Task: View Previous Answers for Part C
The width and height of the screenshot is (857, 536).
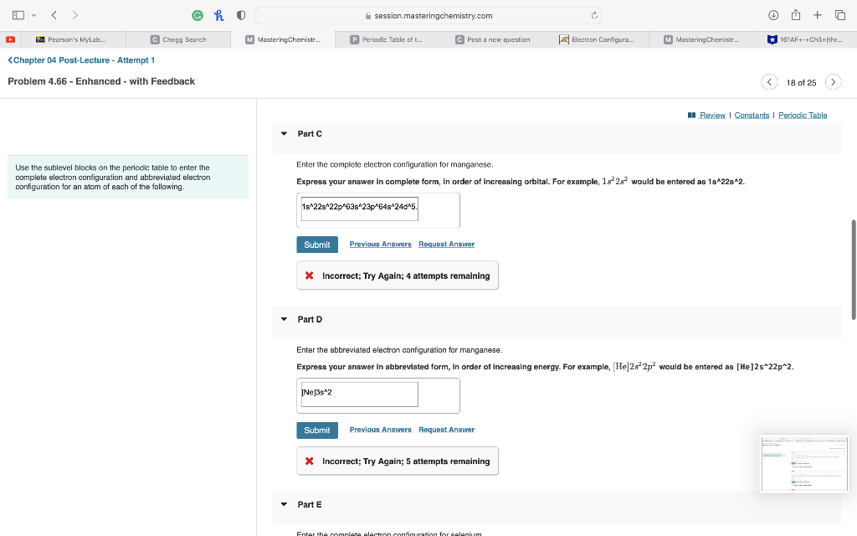Action: pyautogui.click(x=381, y=244)
